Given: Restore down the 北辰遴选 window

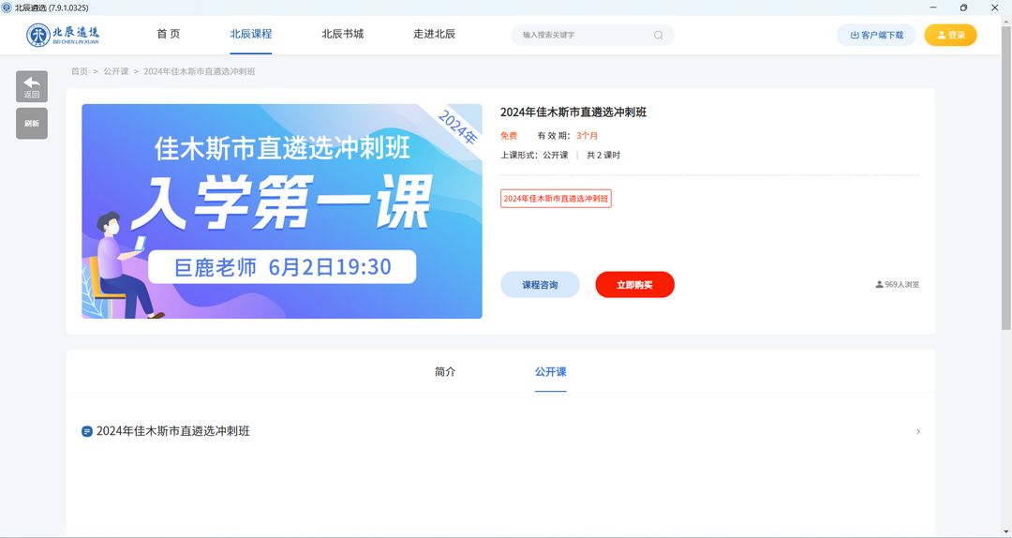Looking at the screenshot, I should point(963,7).
